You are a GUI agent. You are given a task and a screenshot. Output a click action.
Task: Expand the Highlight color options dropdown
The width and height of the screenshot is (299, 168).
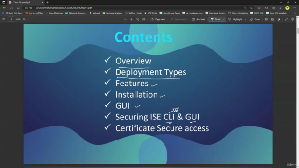(245, 19)
